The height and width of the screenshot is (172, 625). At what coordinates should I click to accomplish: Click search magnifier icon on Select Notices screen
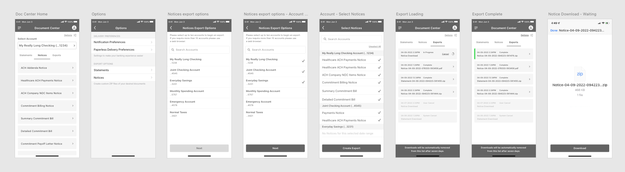(x=325, y=39)
